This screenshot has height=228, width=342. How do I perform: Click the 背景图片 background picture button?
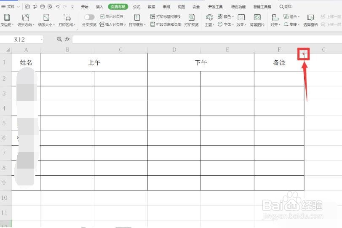pos(257,20)
